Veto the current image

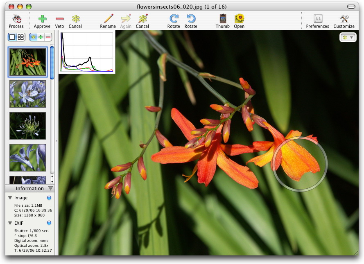click(59, 19)
